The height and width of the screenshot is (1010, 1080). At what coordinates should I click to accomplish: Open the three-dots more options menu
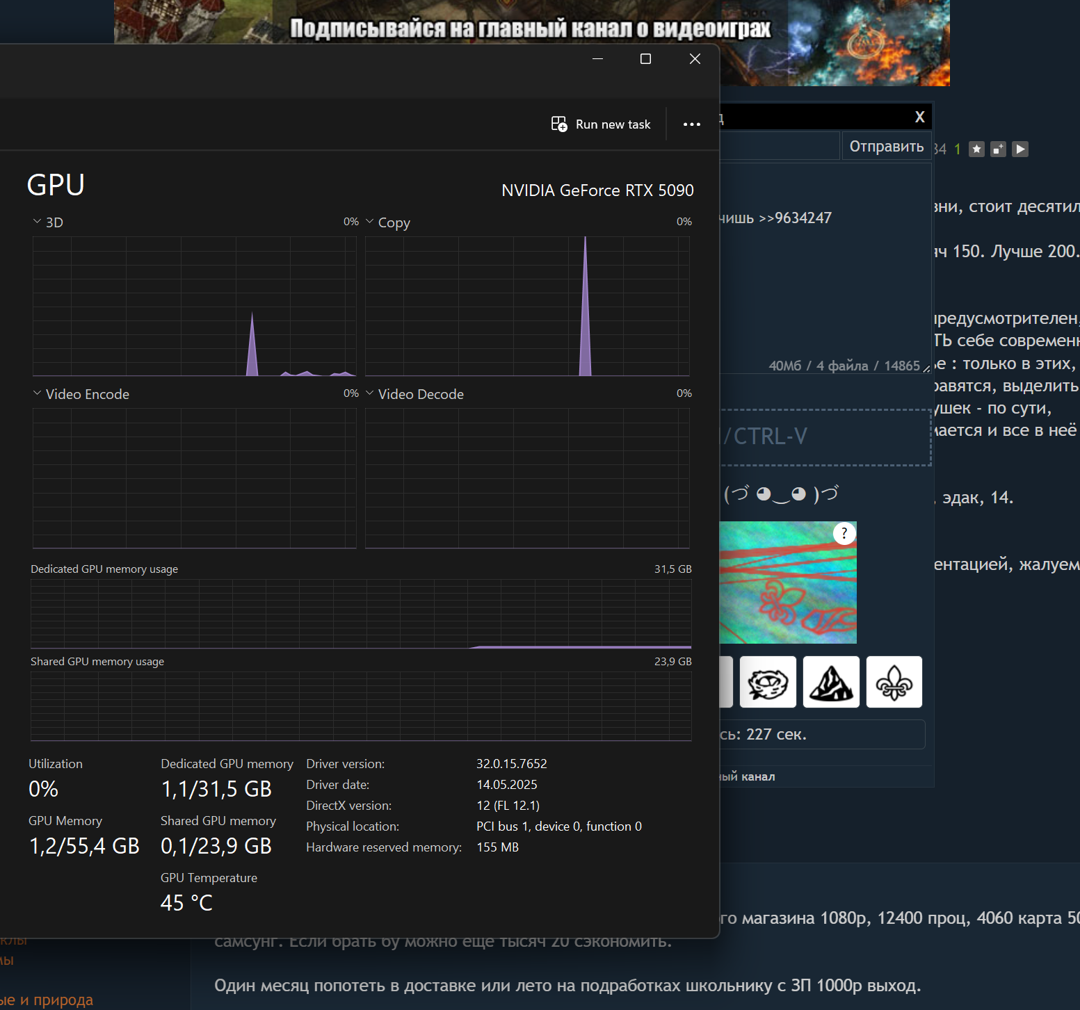pos(691,124)
